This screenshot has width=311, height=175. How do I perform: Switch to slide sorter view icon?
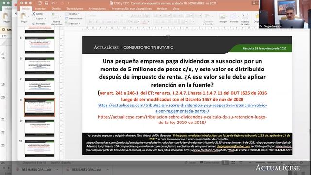[233, 163]
